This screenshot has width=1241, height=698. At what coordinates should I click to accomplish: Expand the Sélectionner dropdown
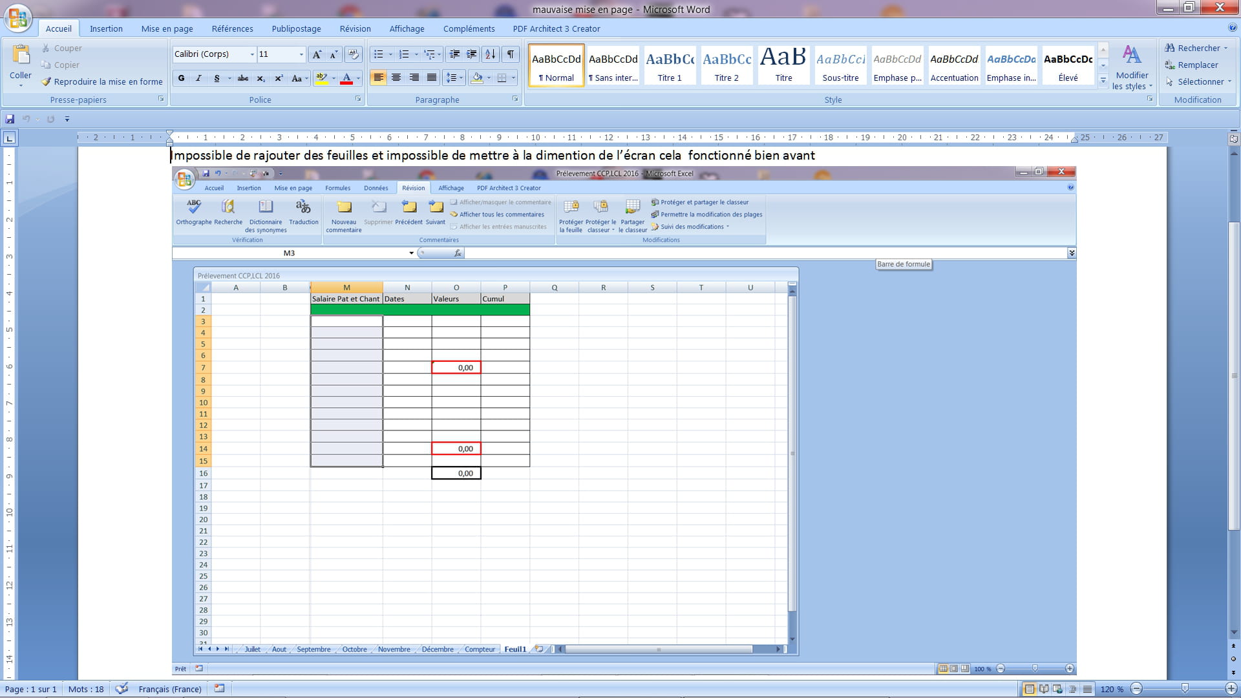(1229, 82)
